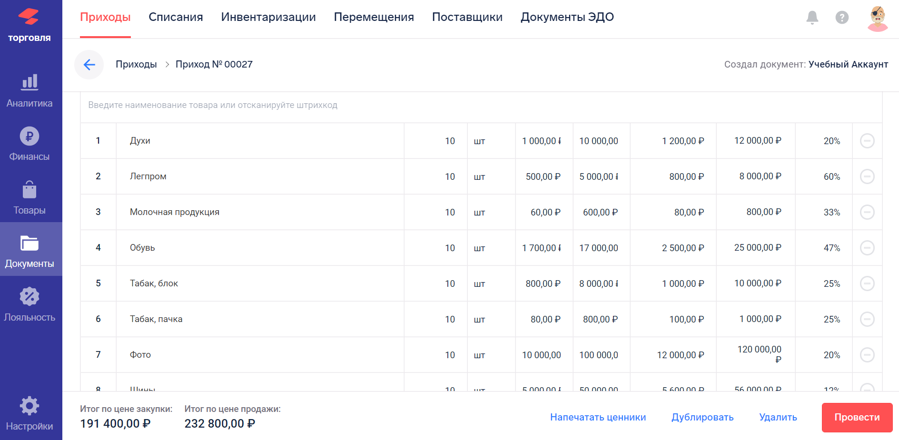Click the Удалить link
The width and height of the screenshot is (899, 440).
[x=778, y=417]
